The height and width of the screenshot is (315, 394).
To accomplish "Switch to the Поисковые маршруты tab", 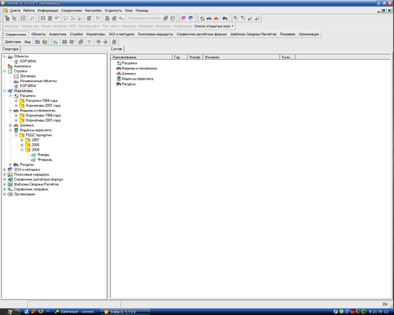I will click(x=155, y=34).
